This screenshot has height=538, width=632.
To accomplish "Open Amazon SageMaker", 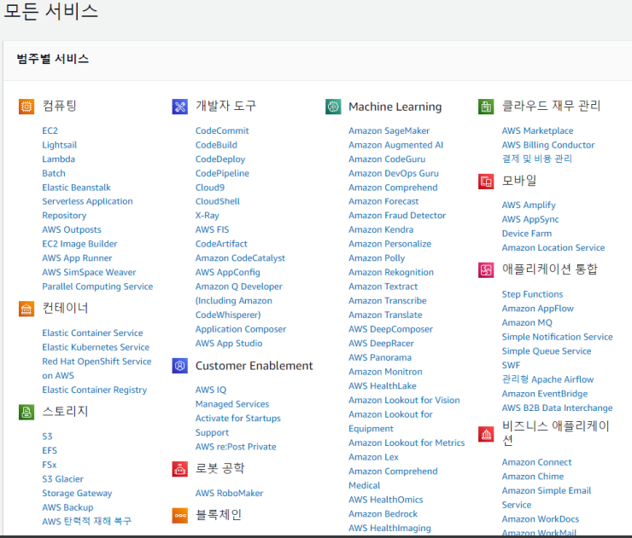I will click(389, 130).
